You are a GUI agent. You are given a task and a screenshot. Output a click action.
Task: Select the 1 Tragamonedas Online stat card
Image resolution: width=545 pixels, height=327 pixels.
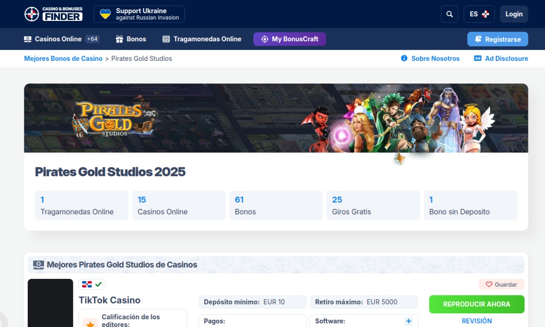tap(82, 205)
